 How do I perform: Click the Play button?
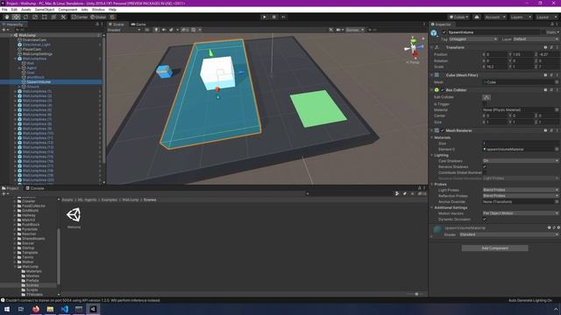pos(265,17)
